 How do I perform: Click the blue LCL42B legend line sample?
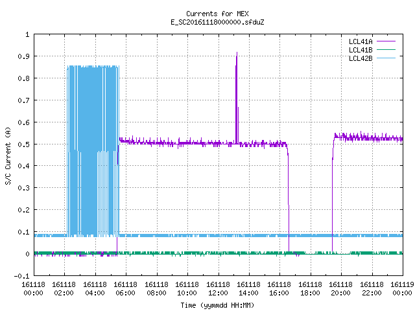[x=386, y=58]
